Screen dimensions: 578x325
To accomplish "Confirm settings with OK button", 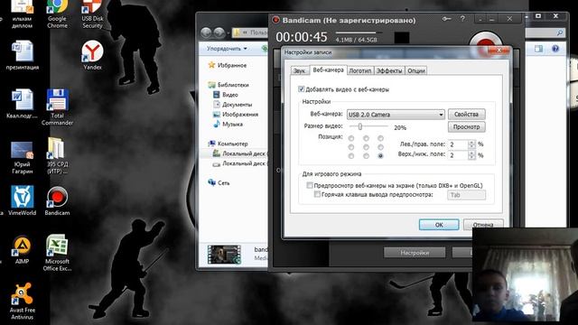I will click(x=439, y=225).
